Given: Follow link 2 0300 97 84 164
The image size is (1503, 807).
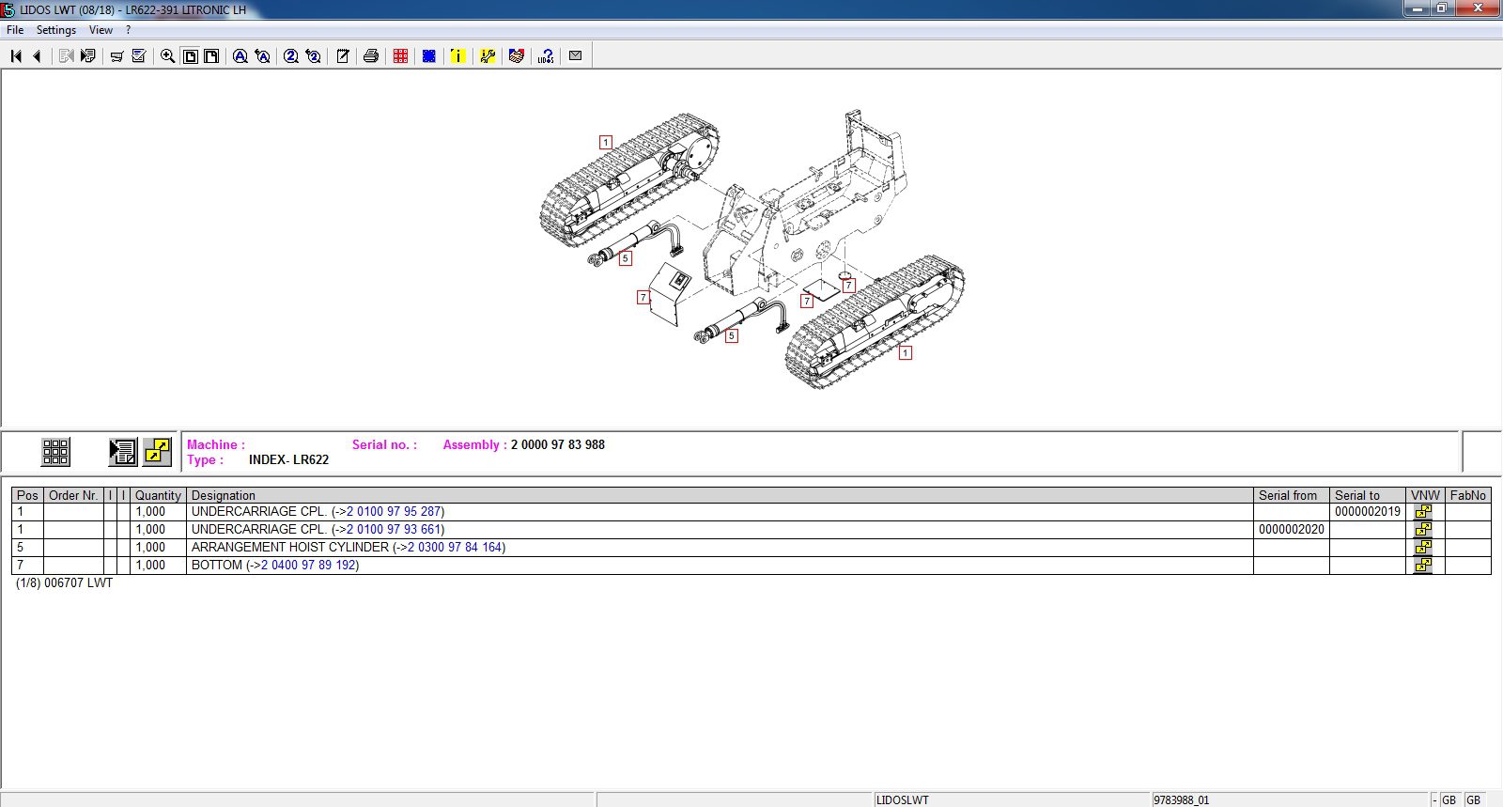Looking at the screenshot, I should (x=455, y=548).
